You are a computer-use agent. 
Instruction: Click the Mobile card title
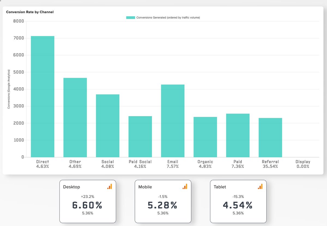pyautogui.click(x=145, y=187)
